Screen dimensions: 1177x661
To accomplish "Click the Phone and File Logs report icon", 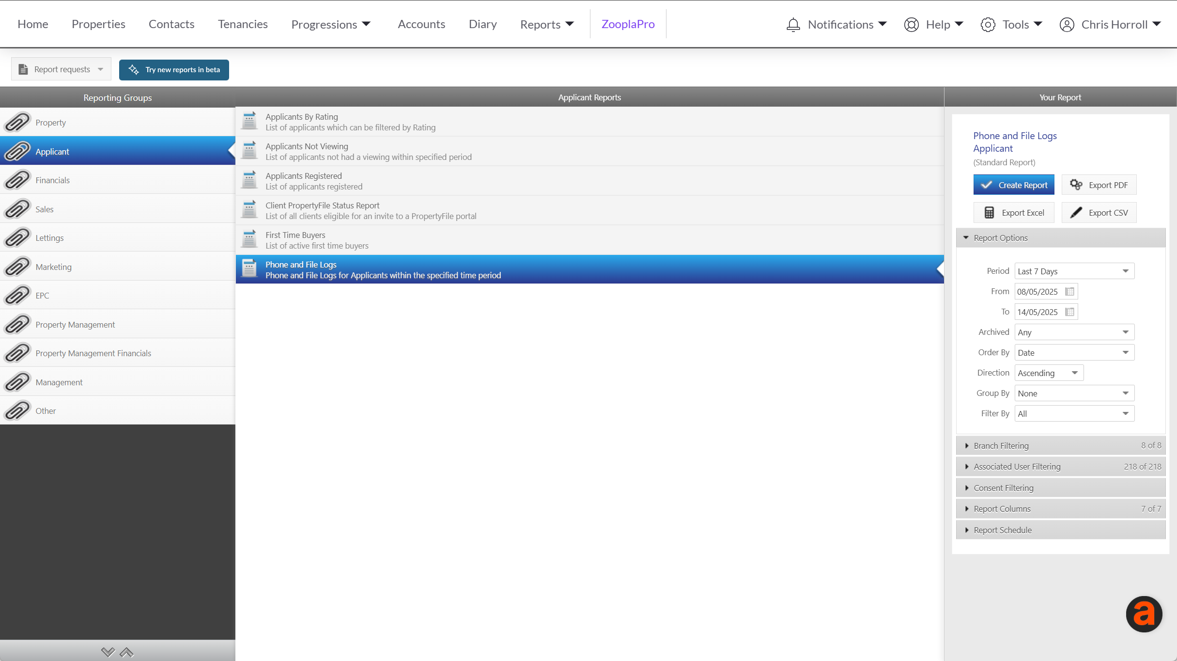I will pos(249,269).
